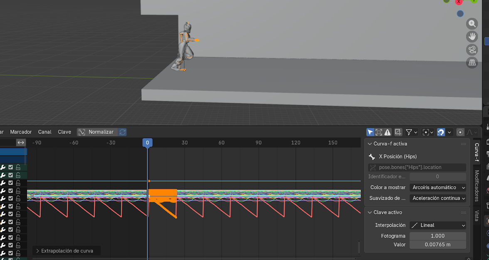
Task: Collapse the Clave activo panel header
Action: [x=388, y=212]
